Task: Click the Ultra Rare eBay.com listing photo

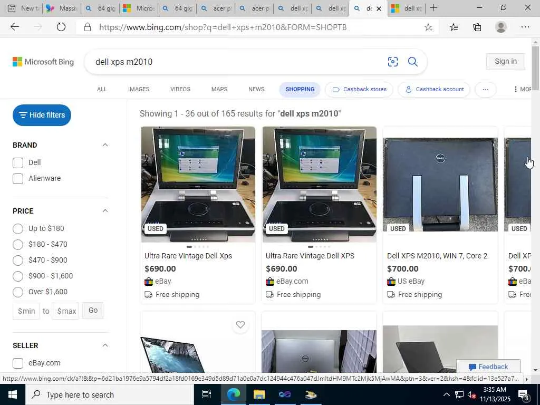Action: (319, 185)
